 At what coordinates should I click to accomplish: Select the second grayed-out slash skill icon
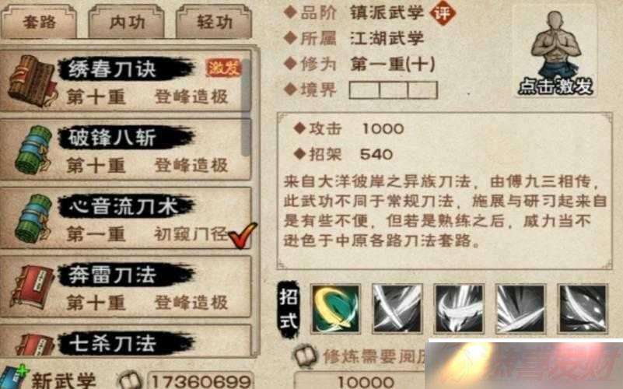click(397, 309)
